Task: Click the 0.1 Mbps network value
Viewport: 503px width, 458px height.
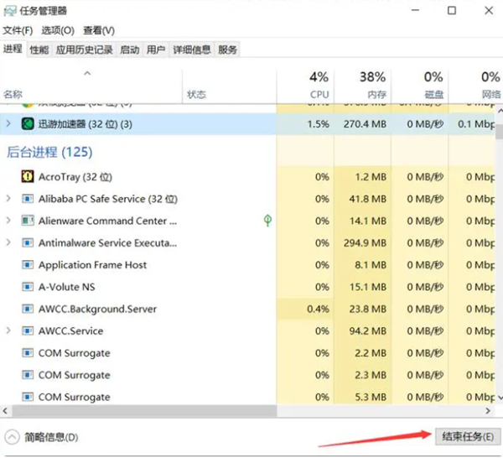Action: [x=476, y=124]
